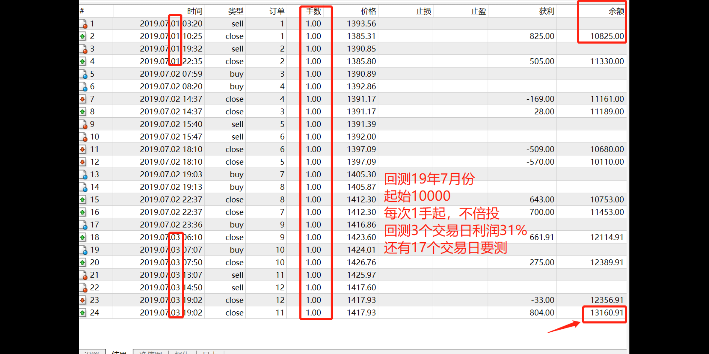709x354 pixels.
Task: Click the time 2019.07.02 19:13
Action: (x=171, y=187)
